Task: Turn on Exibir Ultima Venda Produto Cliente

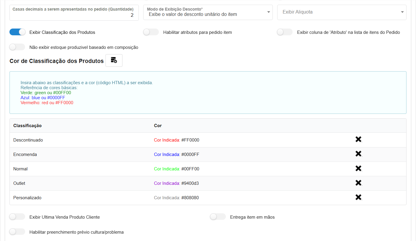Action: [x=17, y=217]
